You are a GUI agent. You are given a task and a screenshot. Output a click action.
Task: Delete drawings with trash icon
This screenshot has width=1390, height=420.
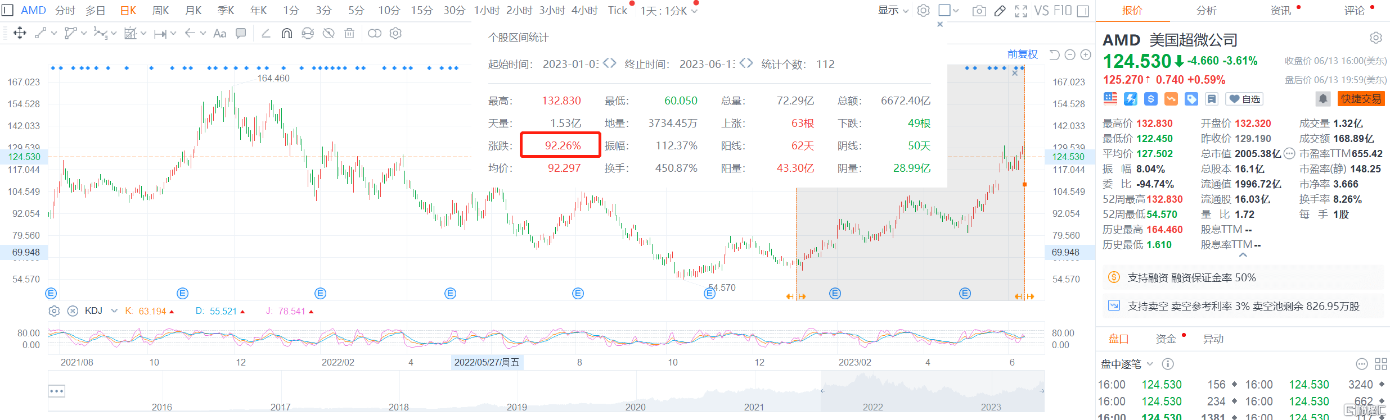coord(349,33)
